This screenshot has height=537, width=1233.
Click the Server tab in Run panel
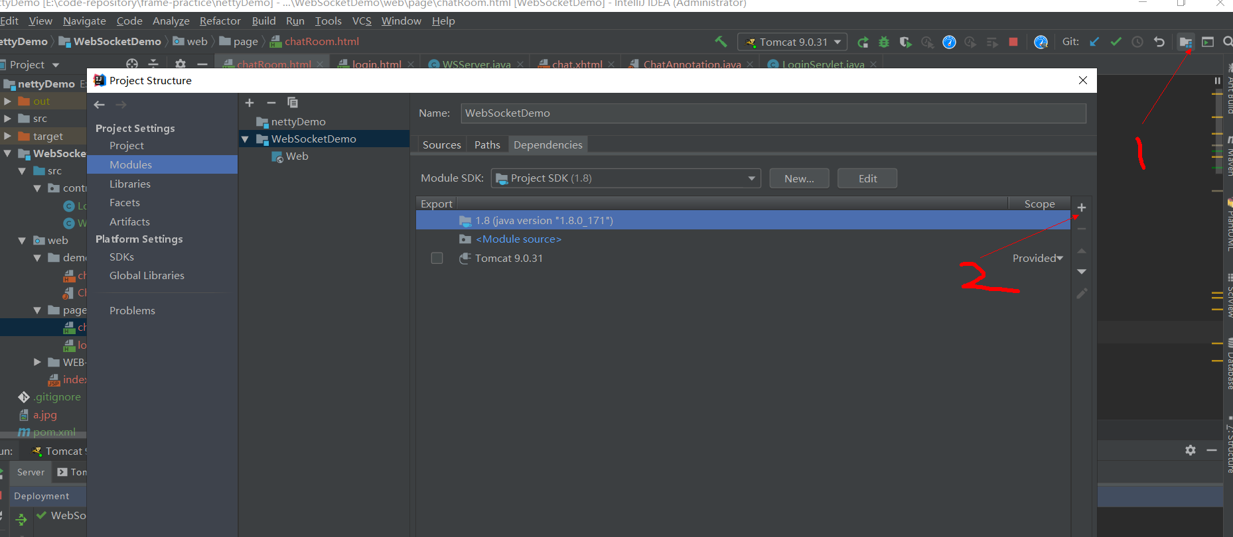tap(31, 472)
